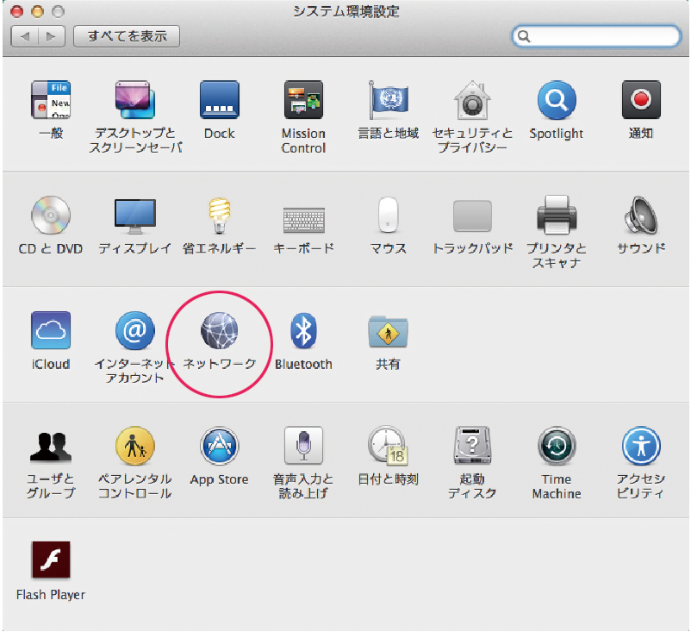
Task: Open トラックパッド preferences
Action: pos(472,216)
